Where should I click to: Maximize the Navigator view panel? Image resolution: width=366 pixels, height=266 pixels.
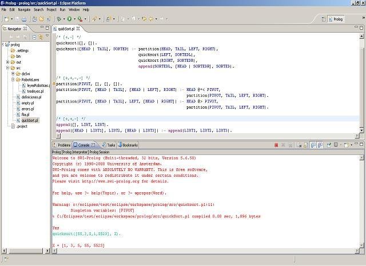click(x=47, y=28)
